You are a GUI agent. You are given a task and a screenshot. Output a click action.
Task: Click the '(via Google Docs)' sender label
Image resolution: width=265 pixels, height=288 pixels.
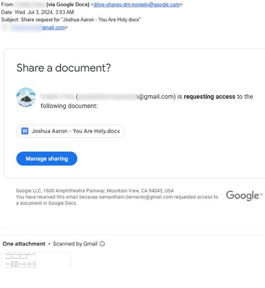(68, 4)
